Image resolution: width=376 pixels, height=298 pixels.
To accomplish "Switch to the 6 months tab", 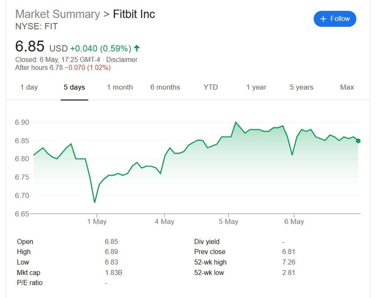I will click(x=165, y=87).
